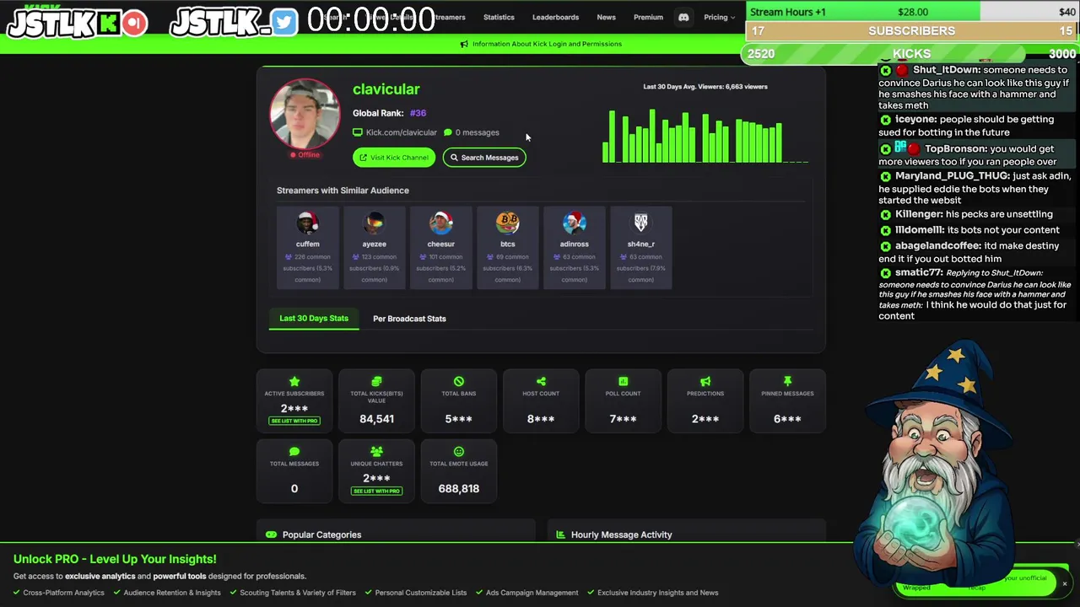Click the Personal Customizable Lists feature text
Viewport: 1080px width, 607px height.
[420, 593]
